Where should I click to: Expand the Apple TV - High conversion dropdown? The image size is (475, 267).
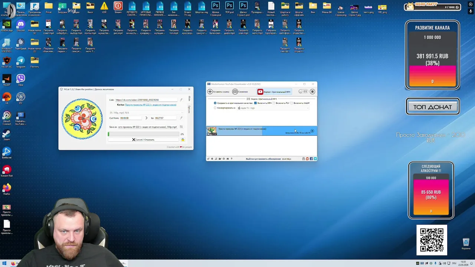[x=273, y=108]
